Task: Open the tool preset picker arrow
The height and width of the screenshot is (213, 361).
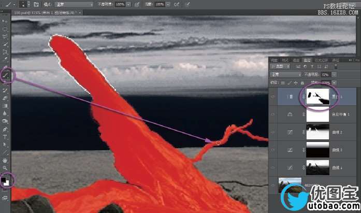Action: click(x=15, y=4)
